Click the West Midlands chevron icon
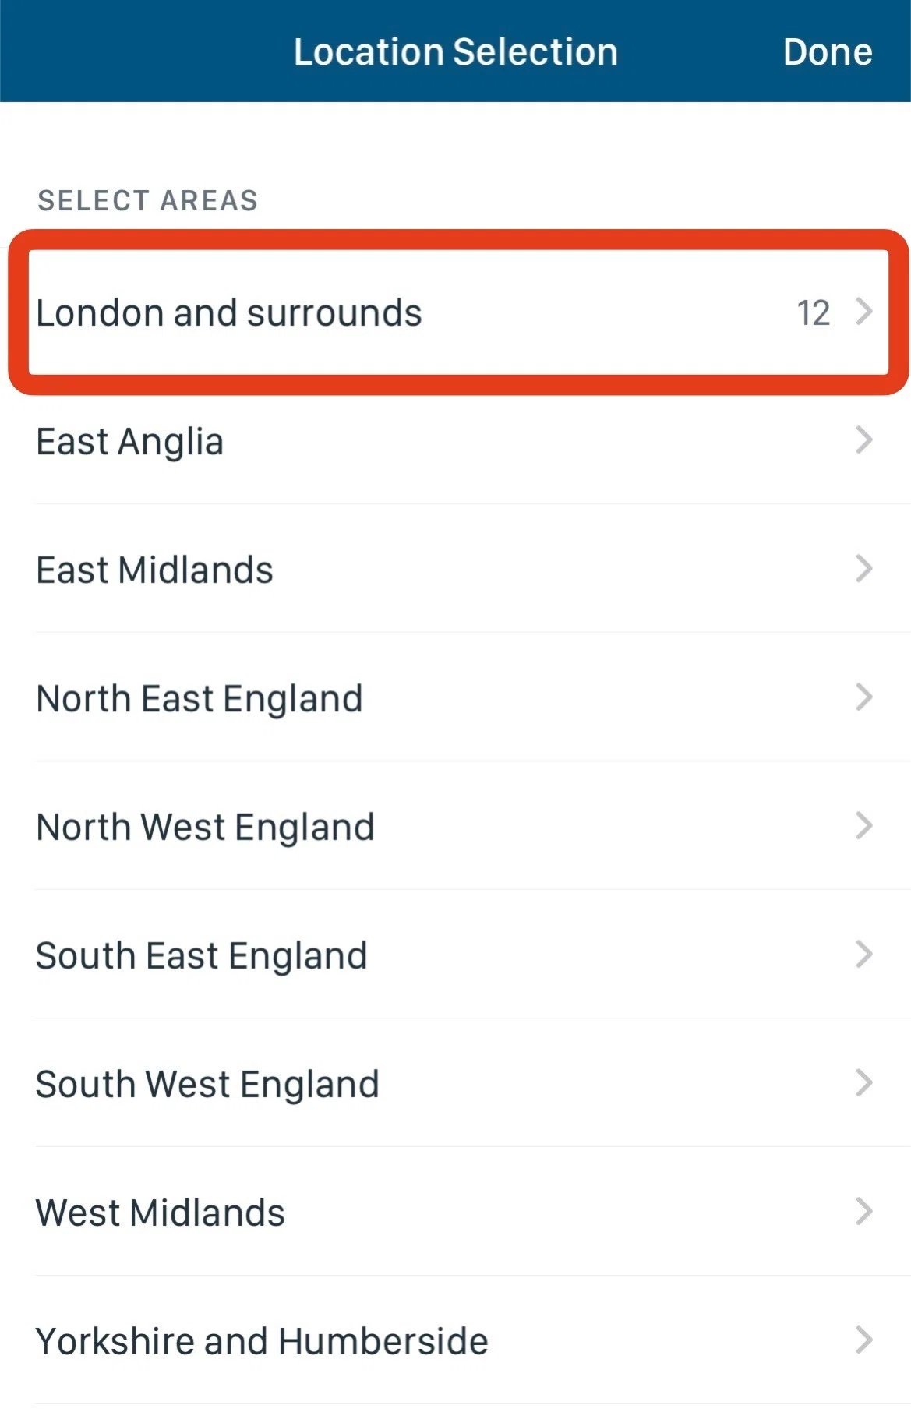Viewport: 911px width, 1419px height. [x=863, y=1212]
